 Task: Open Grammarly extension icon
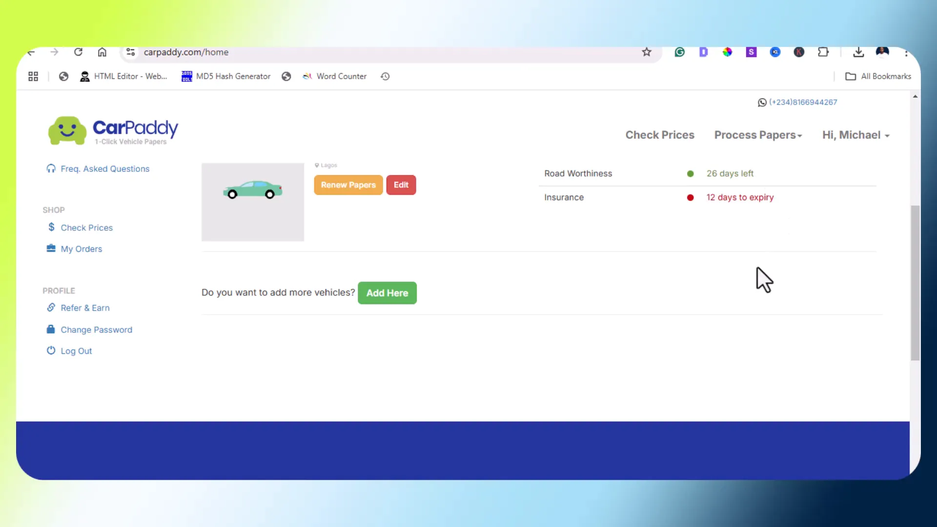(x=679, y=52)
